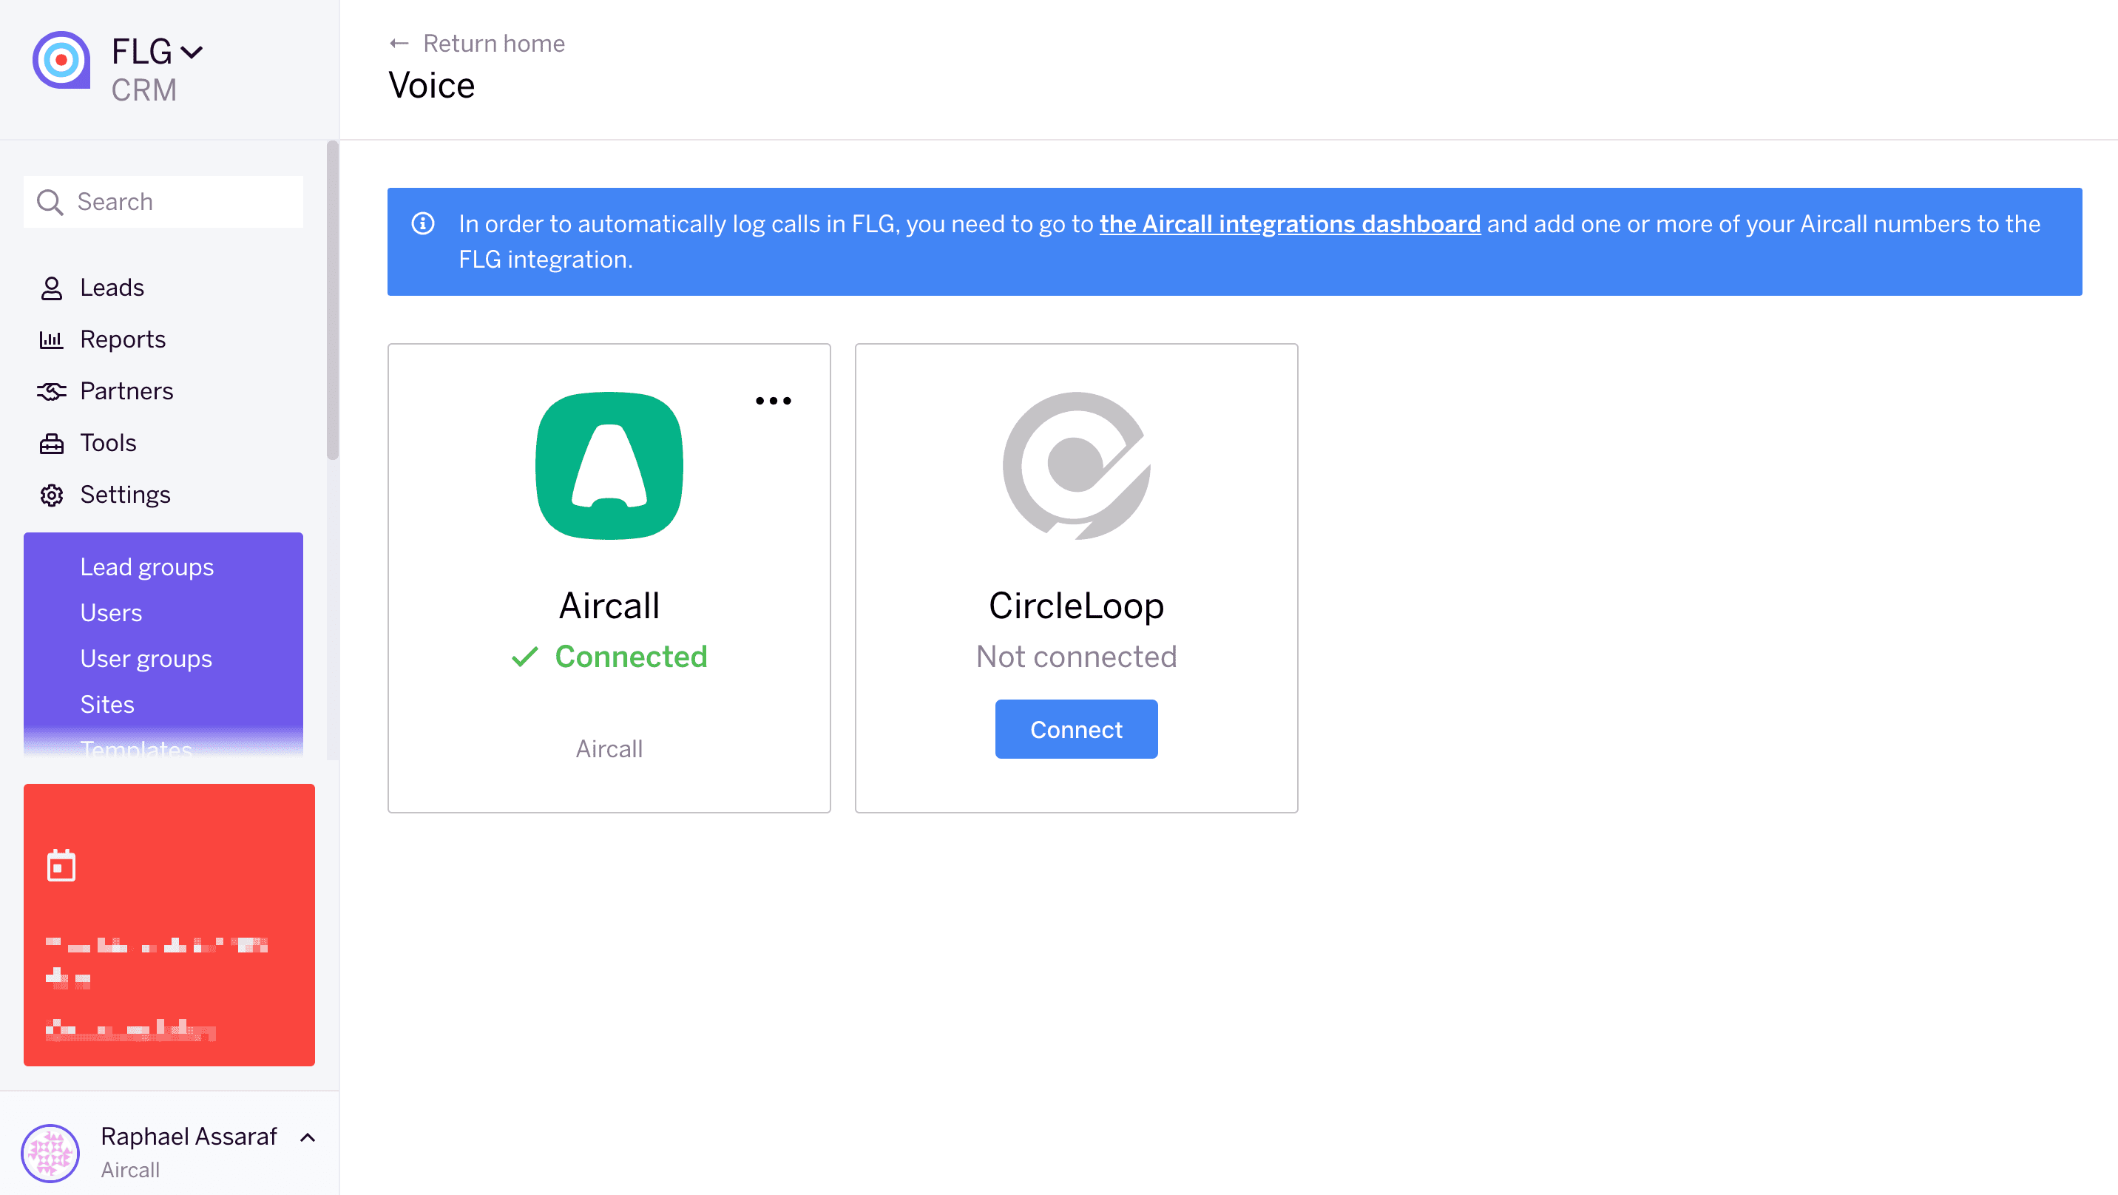Viewport: 2118px width, 1195px height.
Task: Follow the Aircall integrations dashboard link
Action: pyautogui.click(x=1289, y=224)
